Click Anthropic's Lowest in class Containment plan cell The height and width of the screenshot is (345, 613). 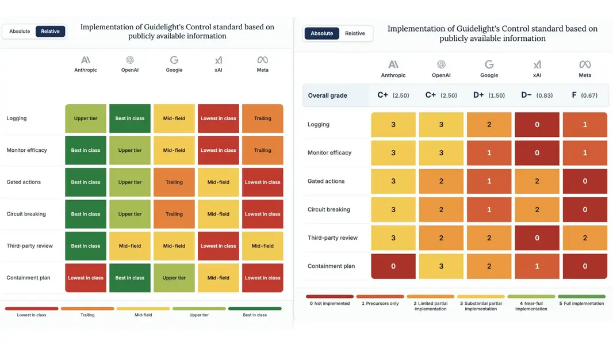point(86,278)
